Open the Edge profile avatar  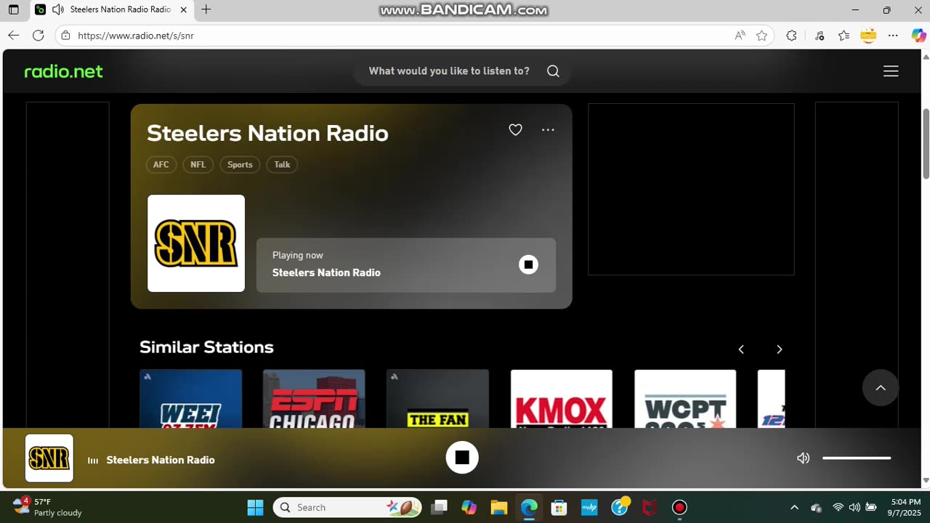[x=868, y=36]
